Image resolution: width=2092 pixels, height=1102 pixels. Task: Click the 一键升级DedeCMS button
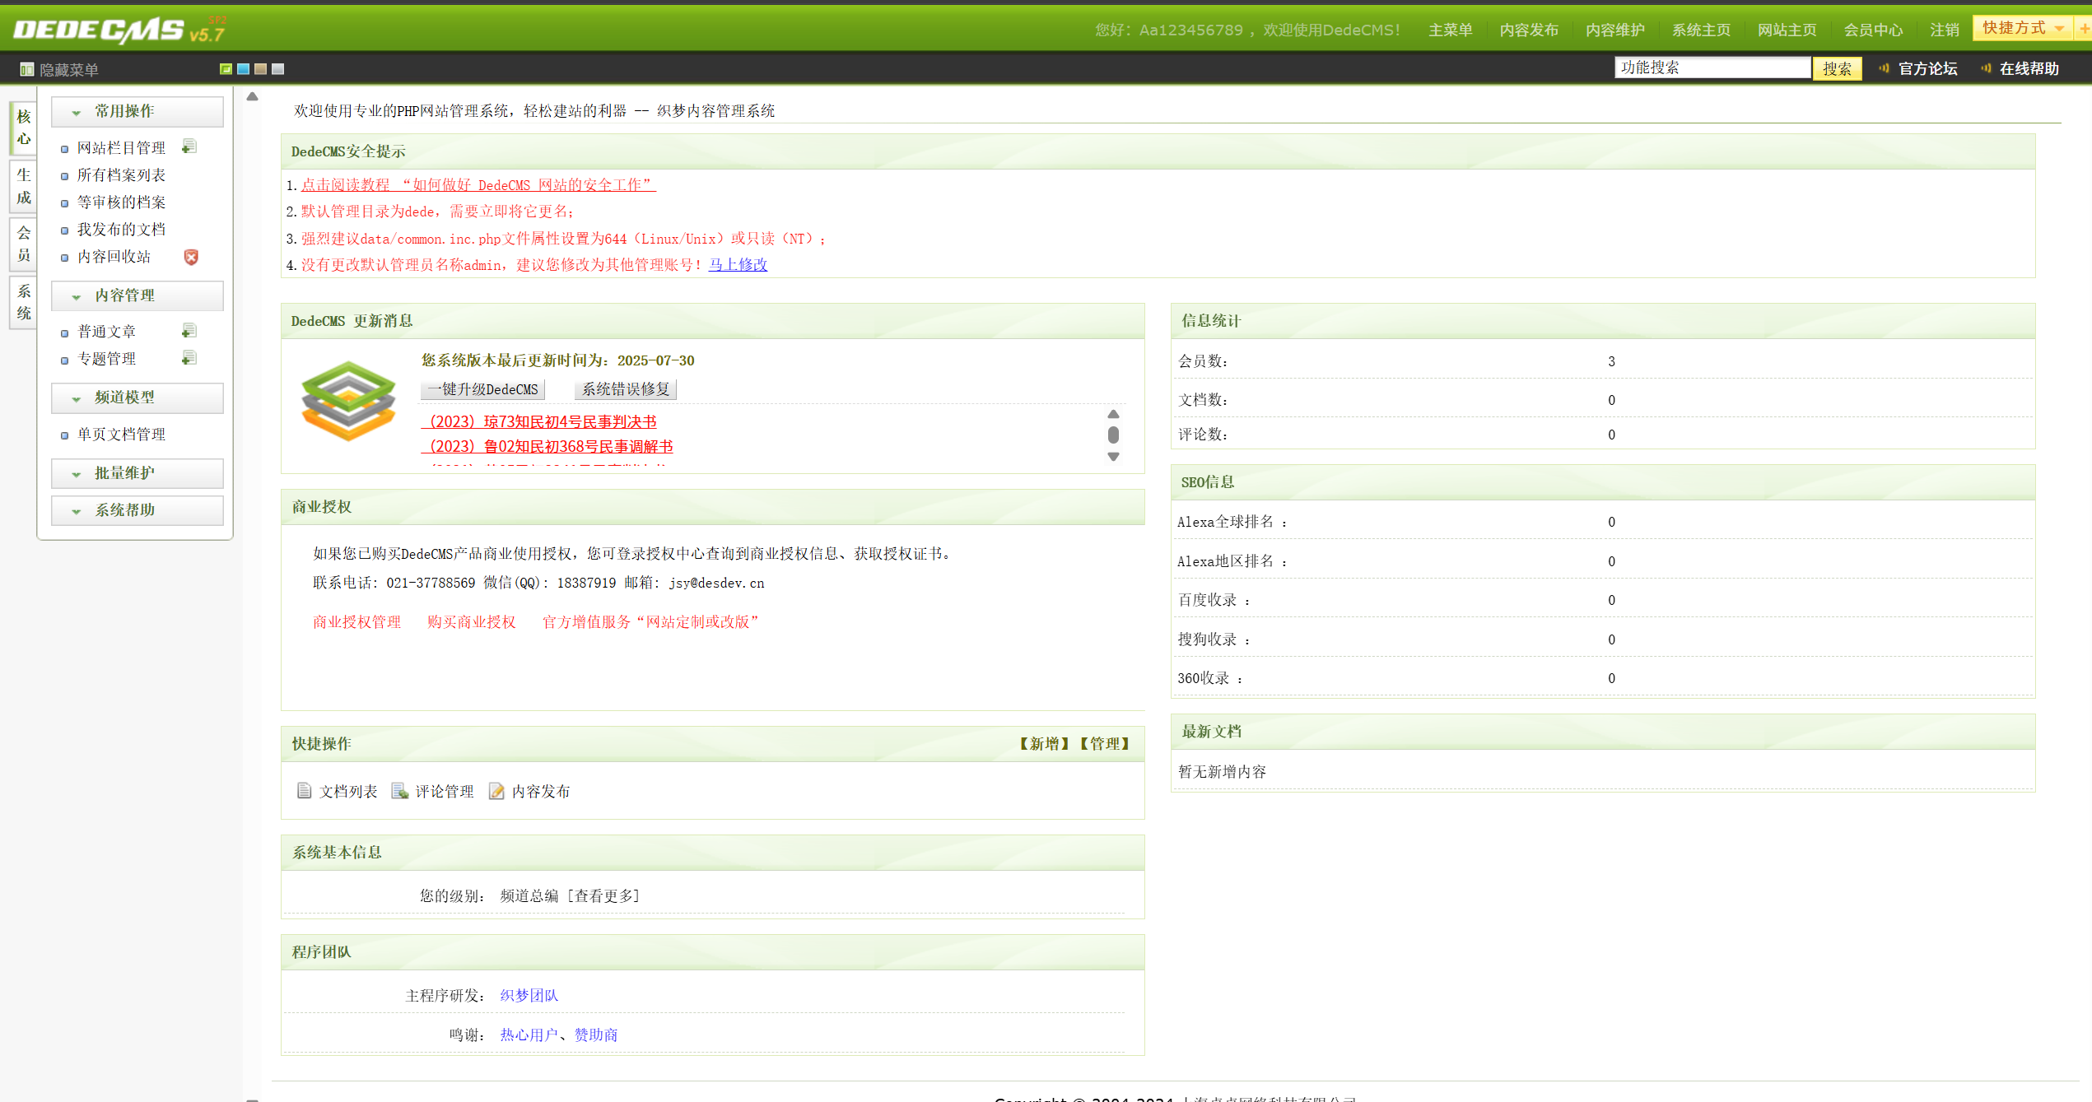pyautogui.click(x=482, y=389)
